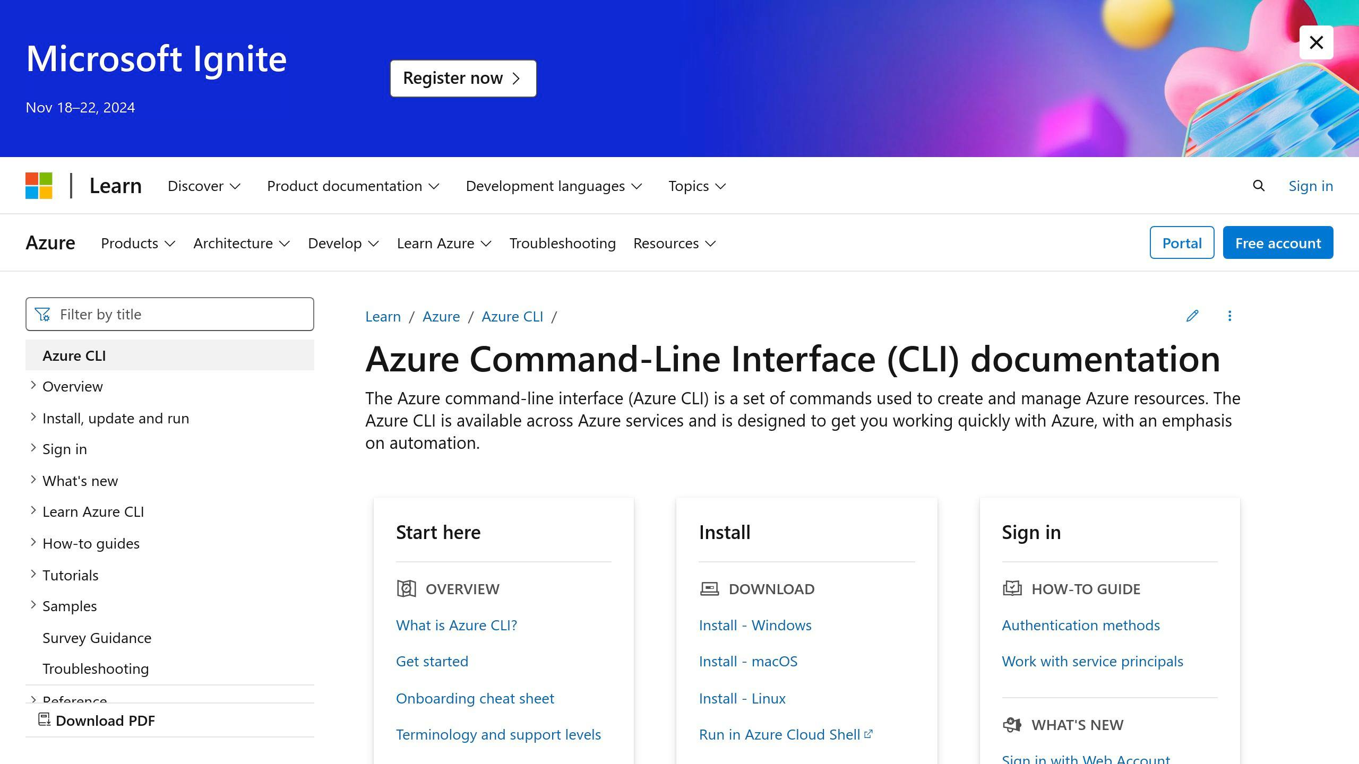Open the Azure breadcrumb link
The width and height of the screenshot is (1359, 764).
tap(441, 317)
